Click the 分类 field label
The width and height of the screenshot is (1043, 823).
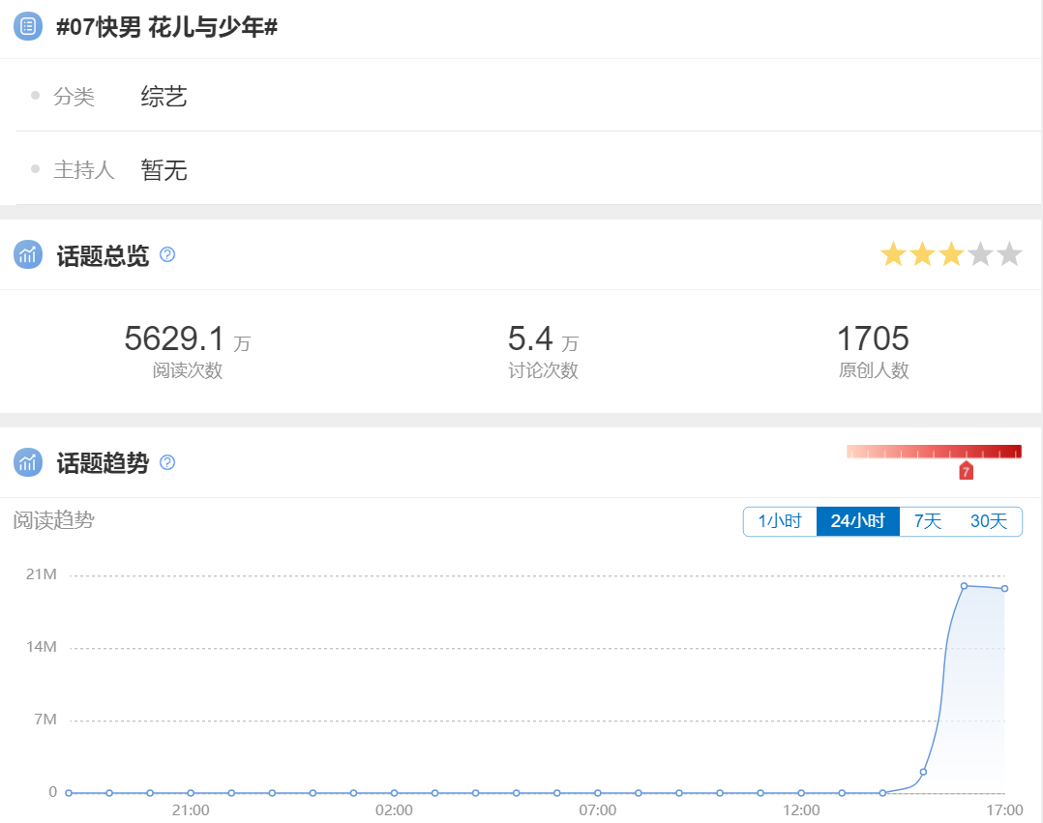(74, 97)
